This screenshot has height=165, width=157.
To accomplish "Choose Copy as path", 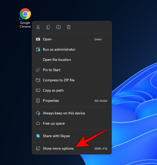I will click(x=53, y=91).
